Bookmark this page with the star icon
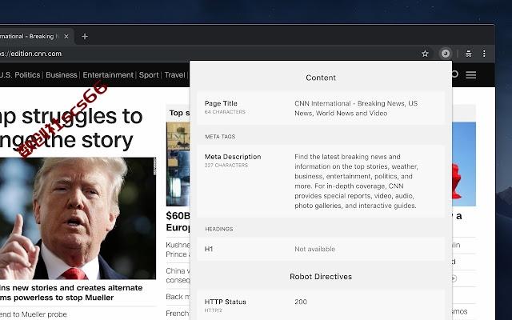Image resolution: width=512 pixels, height=320 pixels. 425,54
